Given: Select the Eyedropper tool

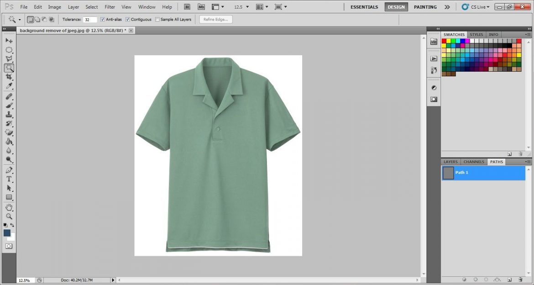Looking at the screenshot, I should [x=9, y=86].
